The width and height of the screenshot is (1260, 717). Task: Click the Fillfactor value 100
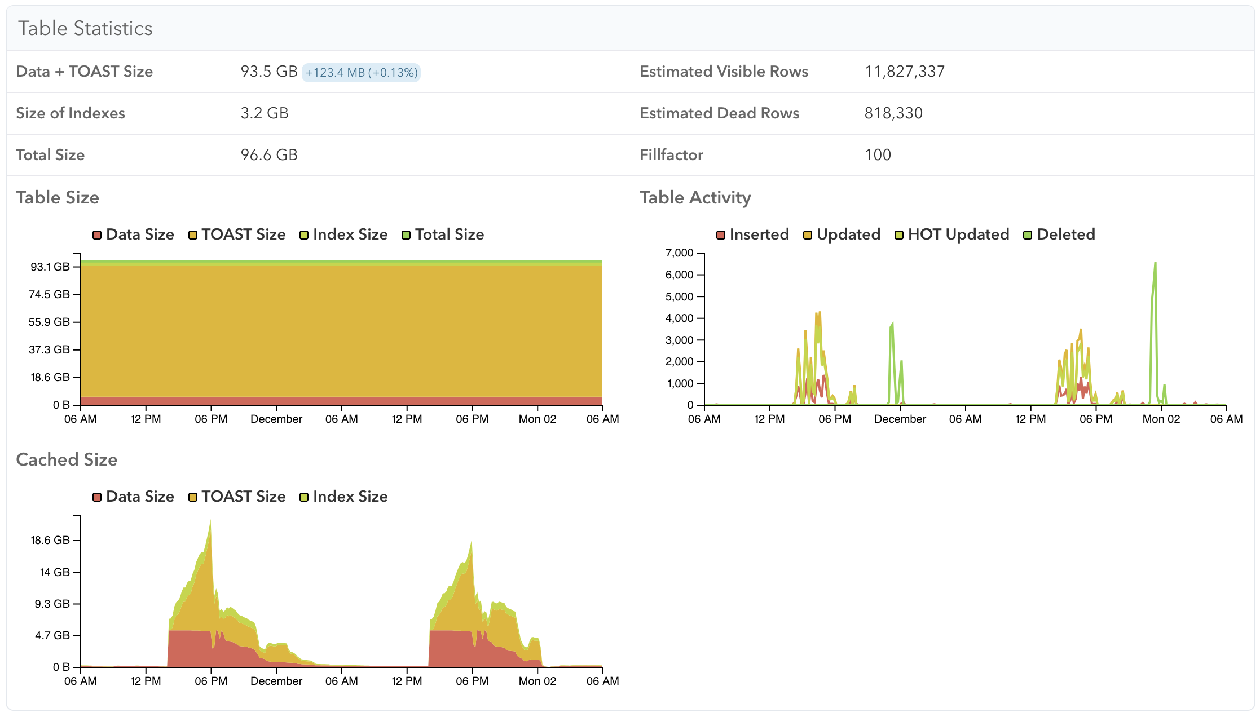[878, 155]
